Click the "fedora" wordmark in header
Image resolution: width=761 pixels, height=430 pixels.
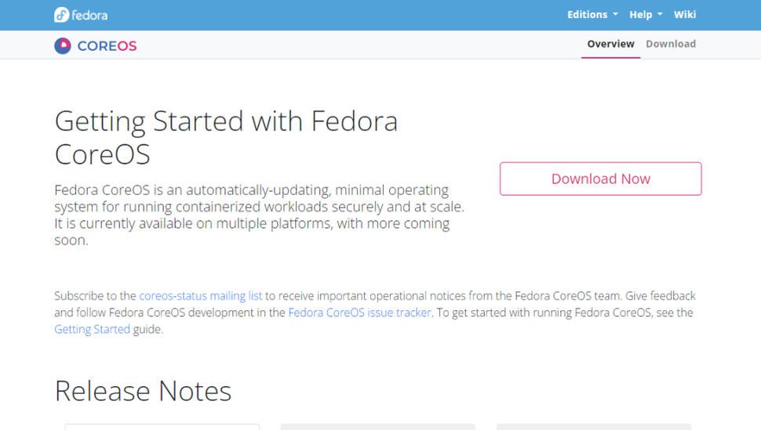click(x=89, y=15)
